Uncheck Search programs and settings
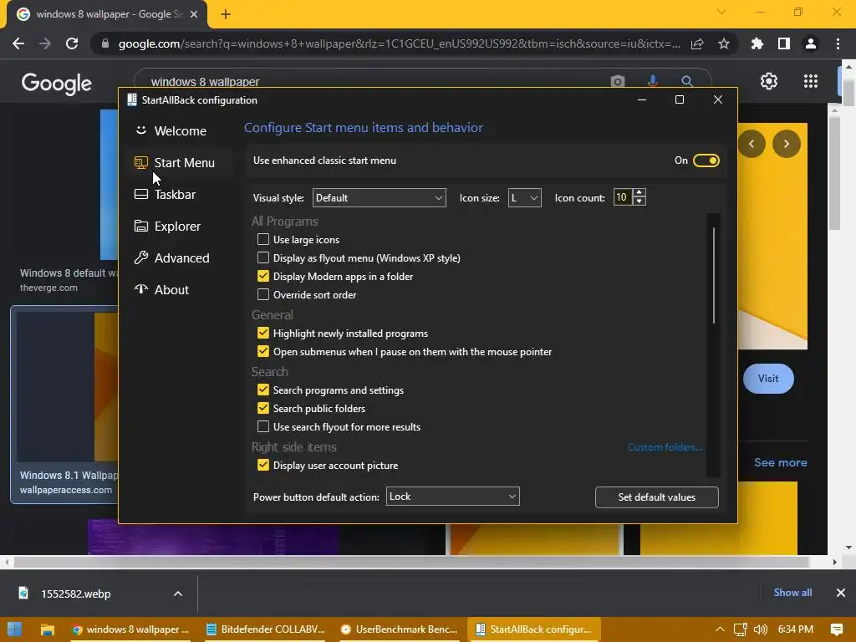This screenshot has height=642, width=856. point(263,390)
